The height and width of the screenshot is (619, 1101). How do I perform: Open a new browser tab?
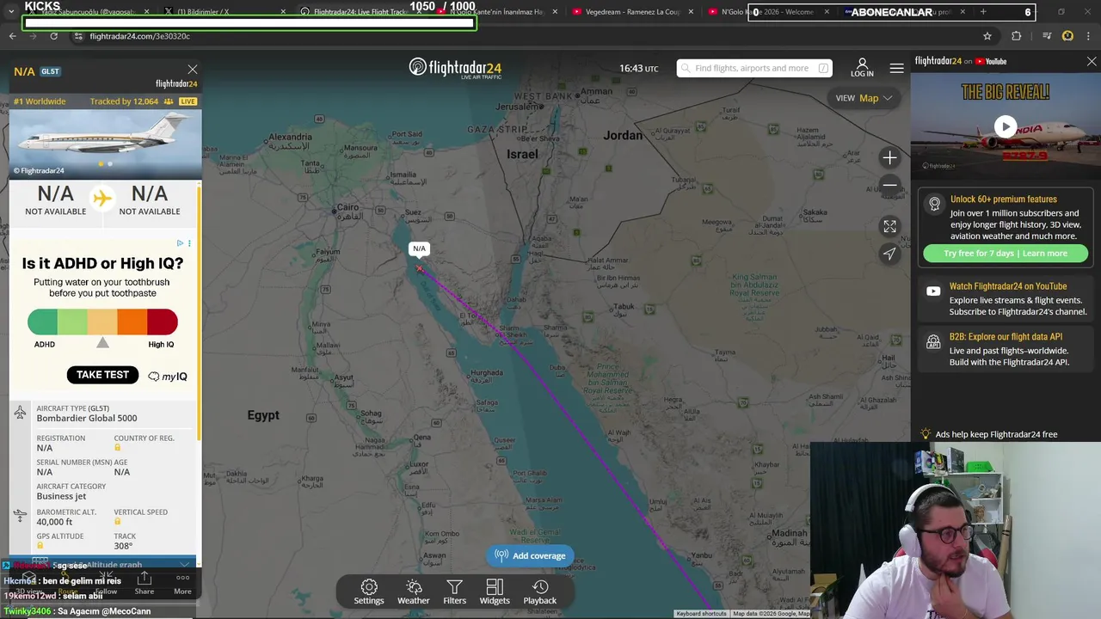(x=983, y=12)
